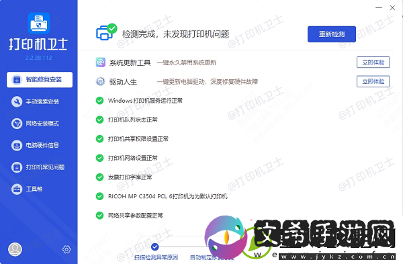The height and width of the screenshot is (264, 403).
Task: Select the text 打印机共享权限设置正常
Action: [x=138, y=139]
